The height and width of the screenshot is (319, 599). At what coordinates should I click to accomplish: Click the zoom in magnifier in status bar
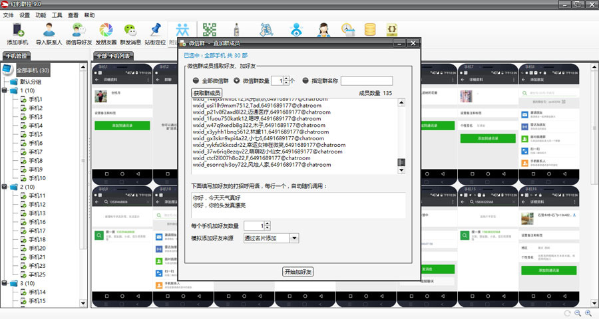588,313
